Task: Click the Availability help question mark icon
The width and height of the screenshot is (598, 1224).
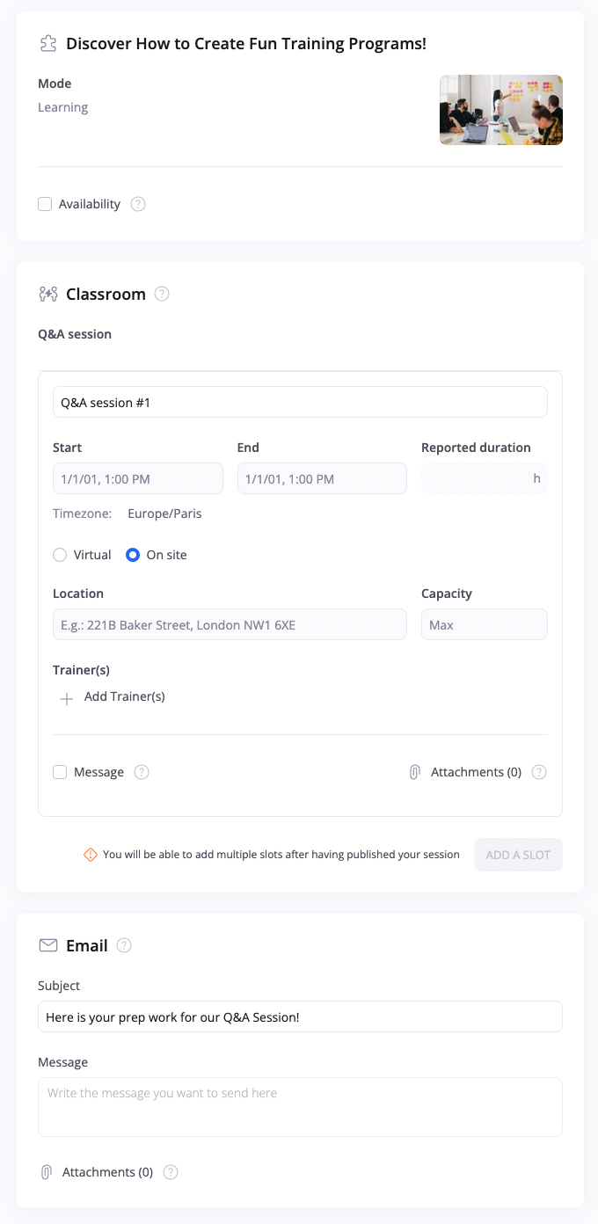Action: tap(138, 204)
